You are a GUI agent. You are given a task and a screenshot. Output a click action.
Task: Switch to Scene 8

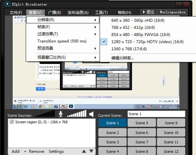142,151
